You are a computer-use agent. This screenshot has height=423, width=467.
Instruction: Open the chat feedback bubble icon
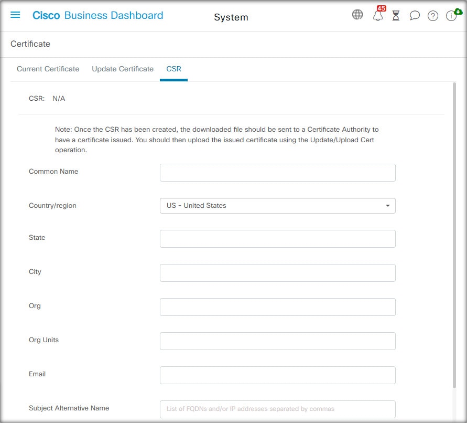[415, 15]
